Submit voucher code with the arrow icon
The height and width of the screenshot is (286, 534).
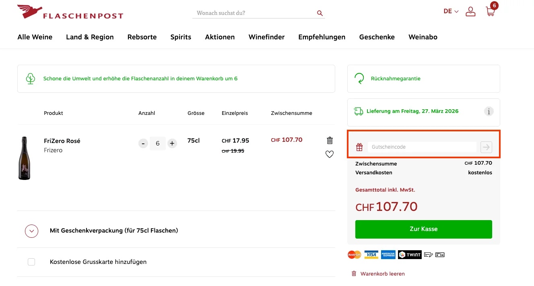click(486, 147)
